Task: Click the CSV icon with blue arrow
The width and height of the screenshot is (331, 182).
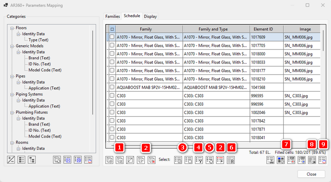Action: [301, 160]
